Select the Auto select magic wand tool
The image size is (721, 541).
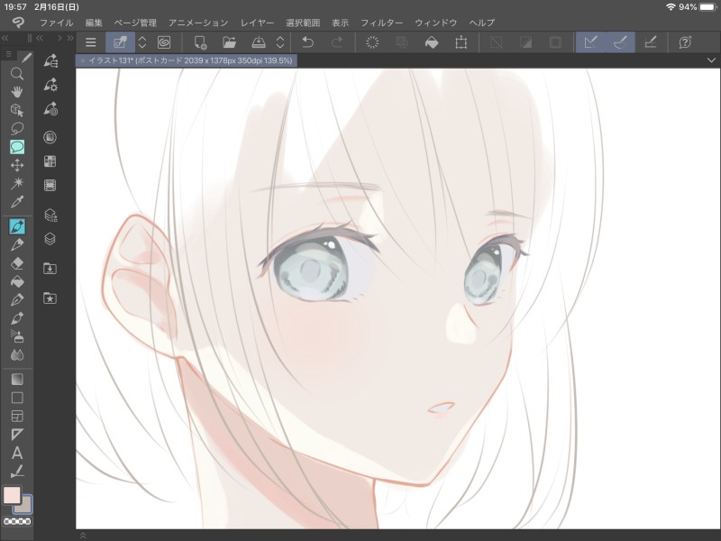[17, 184]
